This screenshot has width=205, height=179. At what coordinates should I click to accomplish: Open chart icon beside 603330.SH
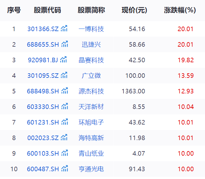65,106
